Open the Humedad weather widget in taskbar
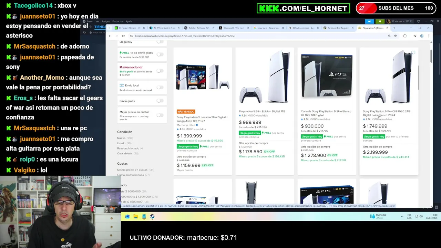The image size is (441, 248). coord(378,216)
